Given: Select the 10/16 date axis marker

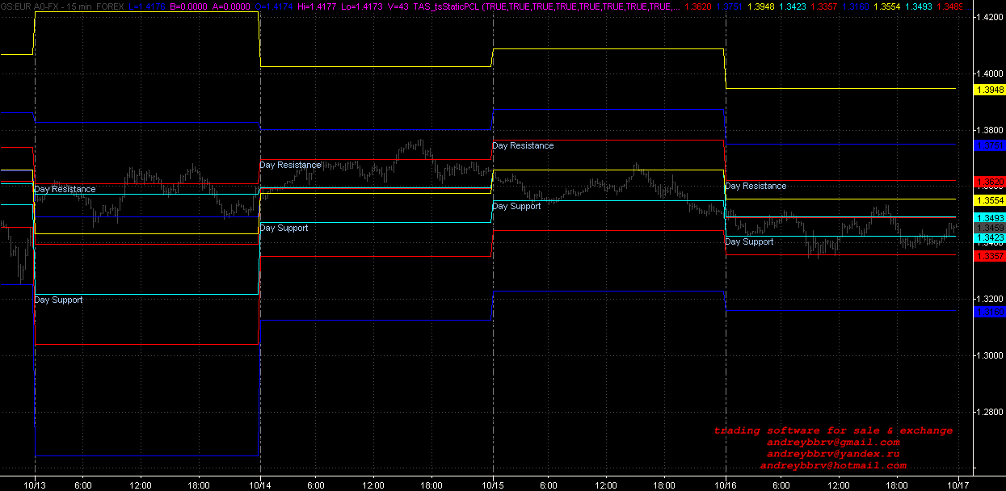Looking at the screenshot, I should pos(726,485).
